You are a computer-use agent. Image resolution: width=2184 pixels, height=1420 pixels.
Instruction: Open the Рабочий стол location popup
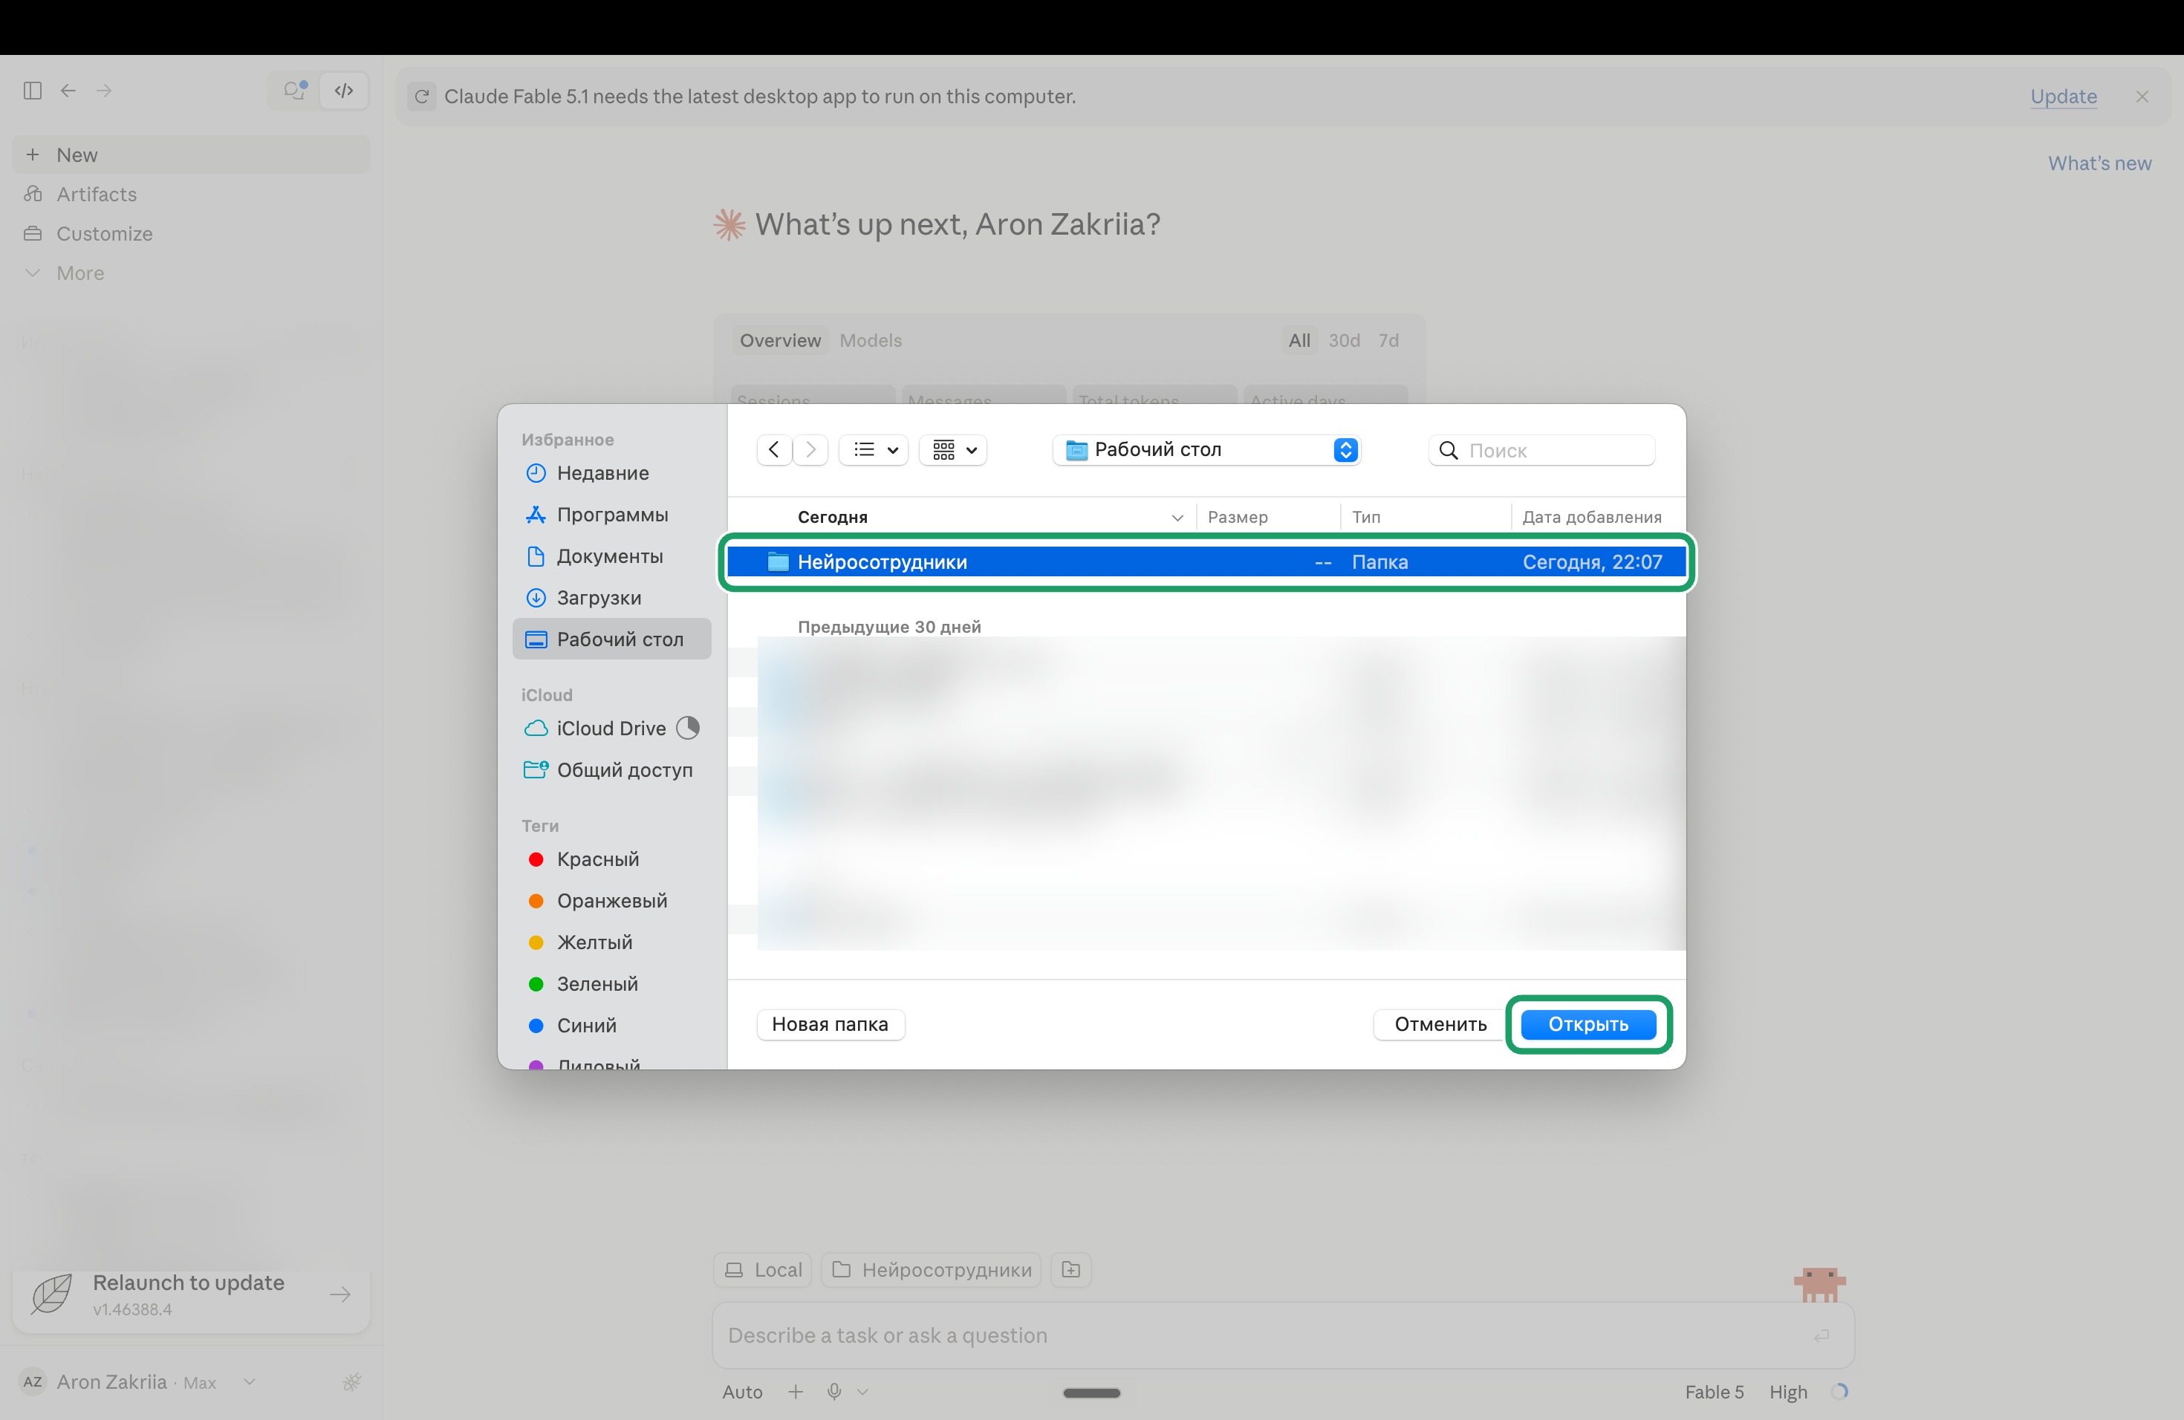[x=1206, y=449]
